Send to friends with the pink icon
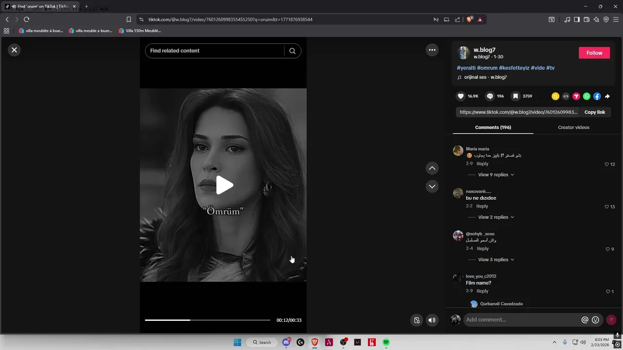This screenshot has height=350, width=623. pyautogui.click(x=576, y=96)
